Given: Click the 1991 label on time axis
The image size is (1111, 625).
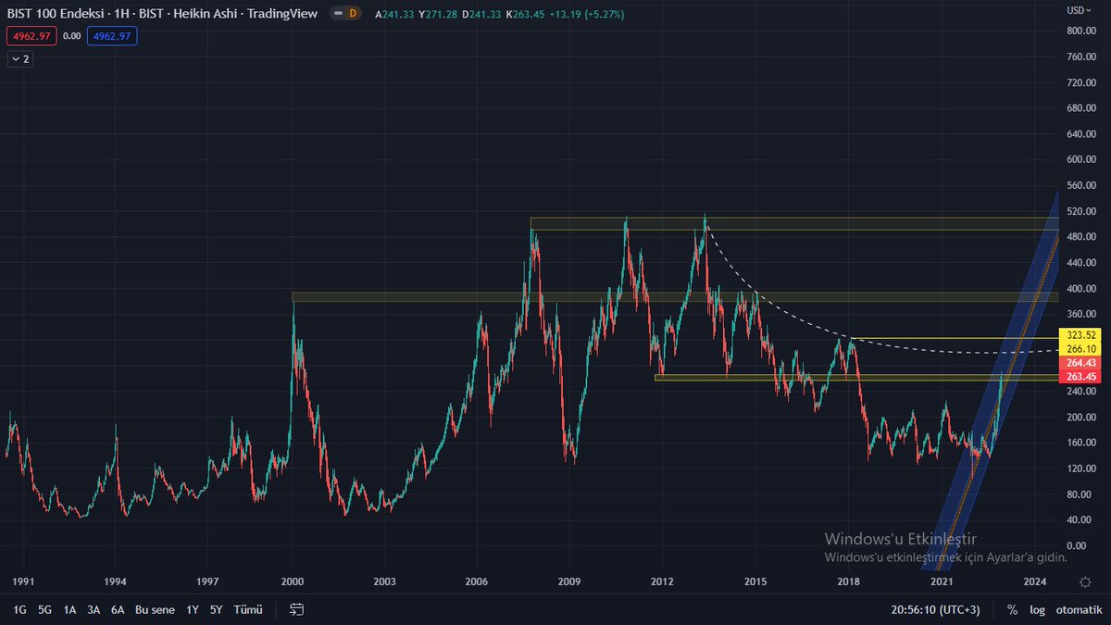Looking at the screenshot, I should pos(23,581).
